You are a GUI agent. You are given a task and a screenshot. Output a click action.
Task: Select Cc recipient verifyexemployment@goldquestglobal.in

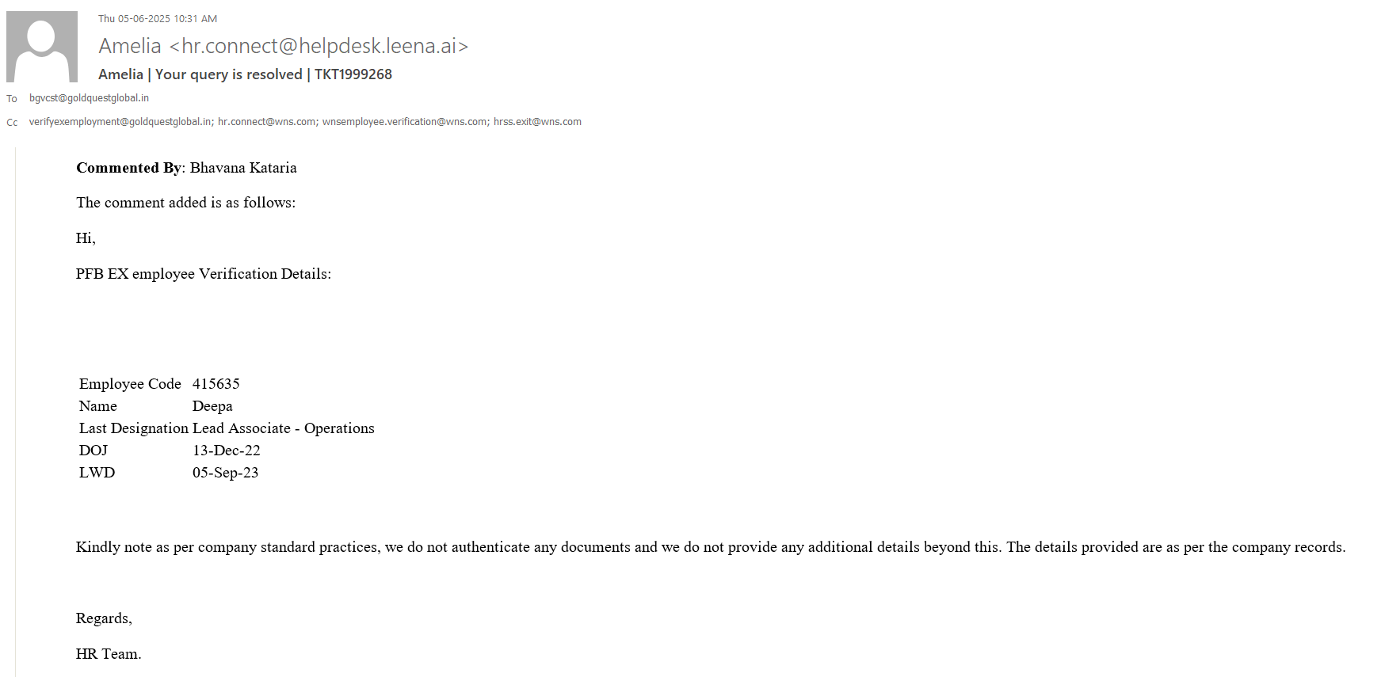[x=120, y=122]
